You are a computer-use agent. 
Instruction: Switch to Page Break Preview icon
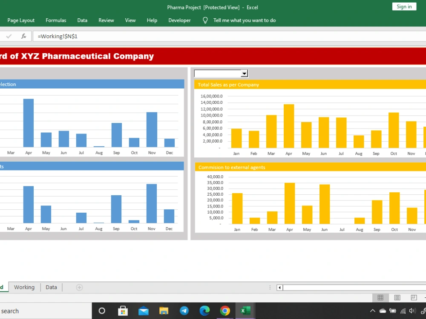[x=414, y=298]
